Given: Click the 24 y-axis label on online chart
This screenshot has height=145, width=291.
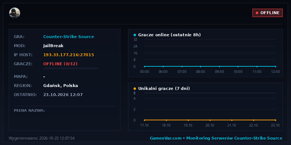Looking at the screenshot, I should click(x=135, y=46).
